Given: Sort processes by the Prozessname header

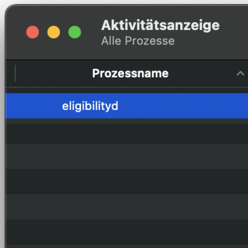Looking at the screenshot, I should click(130, 73).
